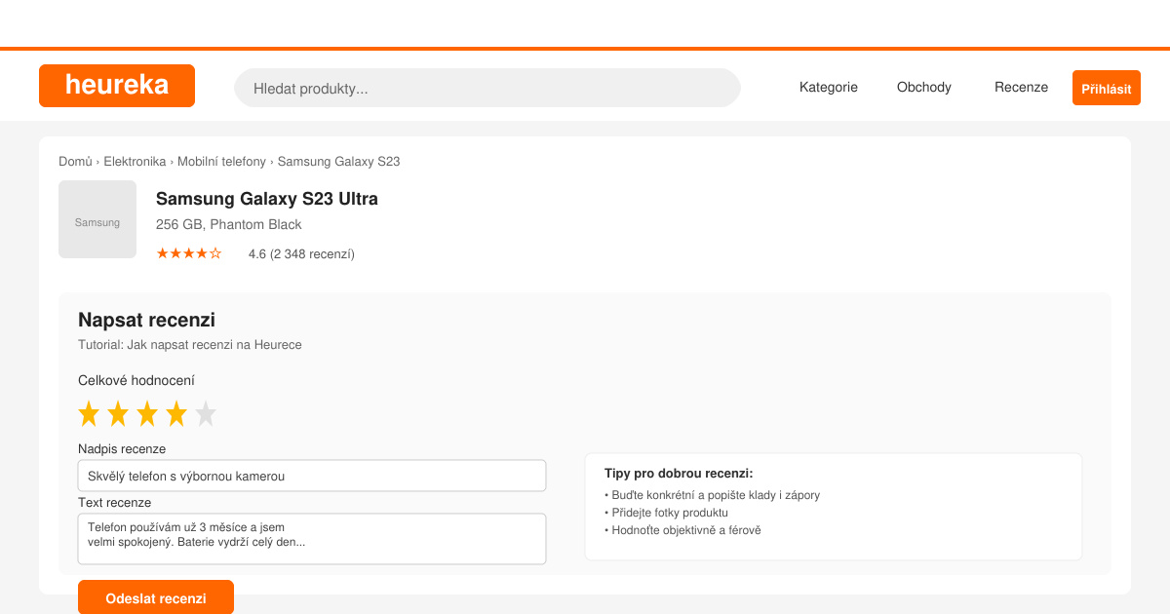
Task: Set overall rating to three stars
Action: coord(147,414)
